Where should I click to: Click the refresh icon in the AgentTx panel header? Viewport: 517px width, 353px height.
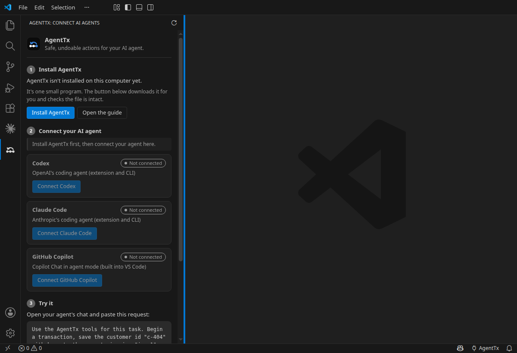click(x=174, y=23)
